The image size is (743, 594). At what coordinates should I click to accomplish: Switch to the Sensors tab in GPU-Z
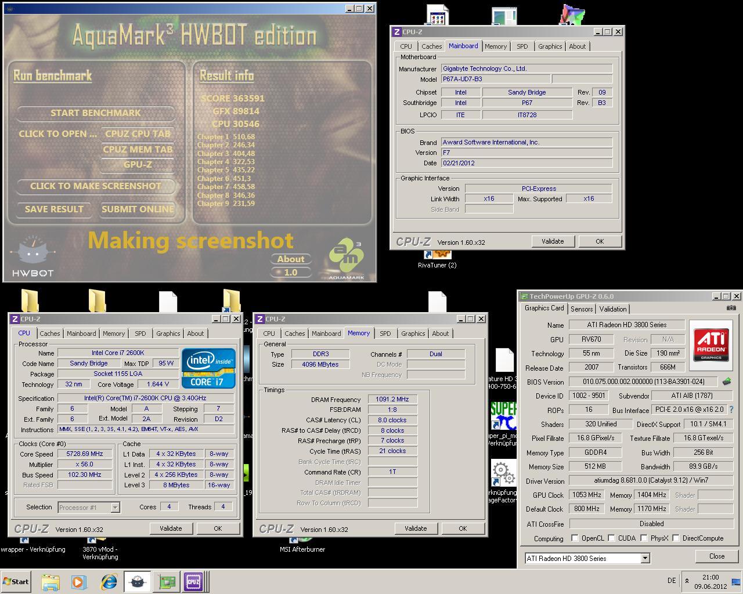582,309
